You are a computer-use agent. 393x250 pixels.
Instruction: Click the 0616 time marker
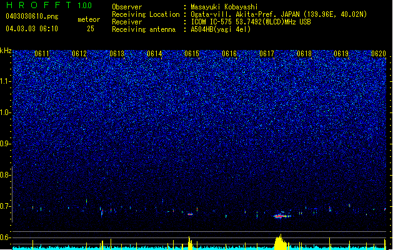click(229, 54)
